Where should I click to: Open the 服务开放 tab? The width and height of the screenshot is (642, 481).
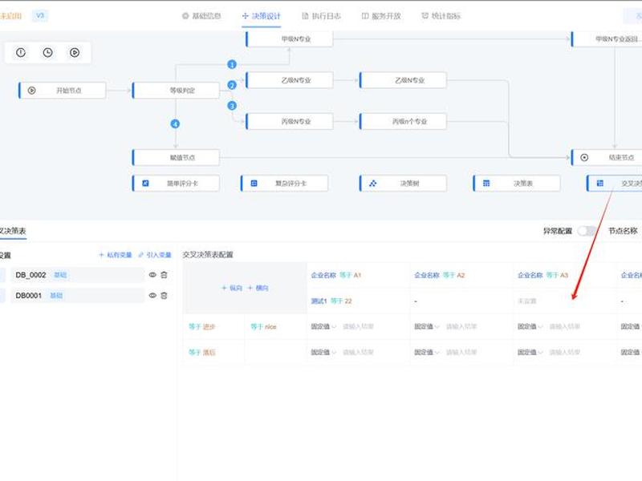pos(381,16)
